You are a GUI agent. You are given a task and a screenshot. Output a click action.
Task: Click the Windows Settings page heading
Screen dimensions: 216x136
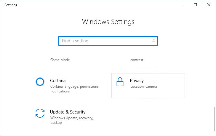[108, 22]
